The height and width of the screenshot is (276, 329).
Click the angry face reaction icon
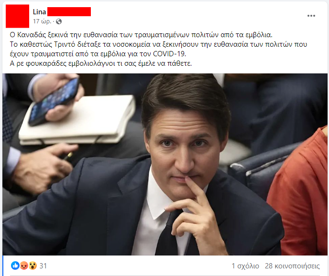pos(24,266)
